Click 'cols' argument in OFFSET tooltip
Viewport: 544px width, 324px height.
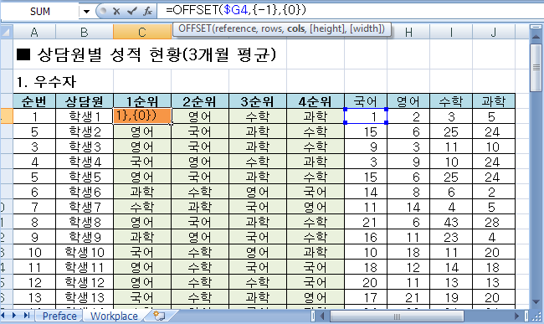point(296,28)
